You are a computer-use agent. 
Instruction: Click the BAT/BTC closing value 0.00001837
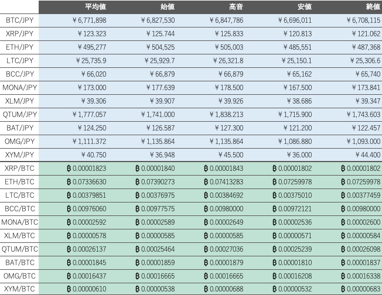[361, 262]
